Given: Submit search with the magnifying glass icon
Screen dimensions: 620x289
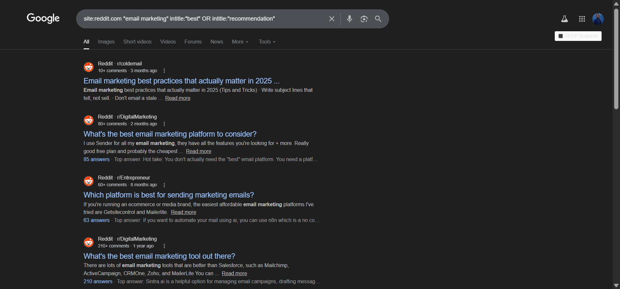Looking at the screenshot, I should click(378, 19).
